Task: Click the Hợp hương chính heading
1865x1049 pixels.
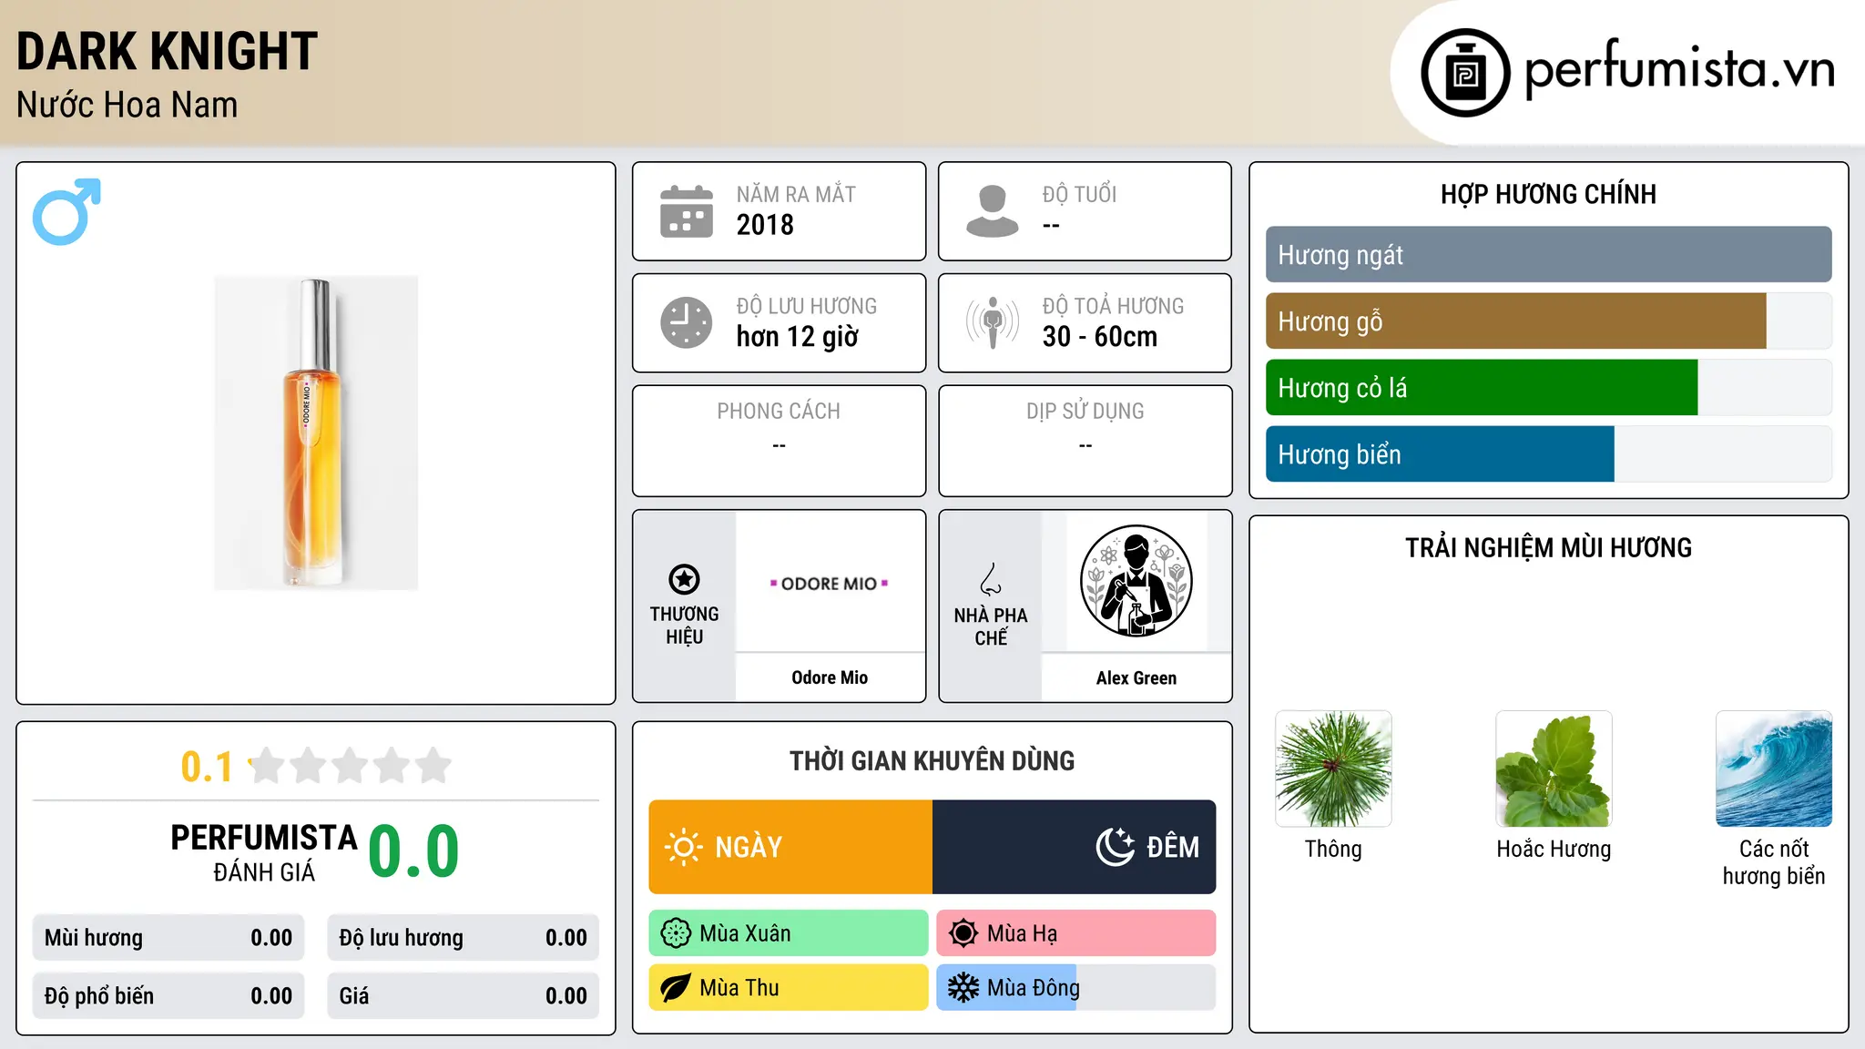Action: point(1548,194)
